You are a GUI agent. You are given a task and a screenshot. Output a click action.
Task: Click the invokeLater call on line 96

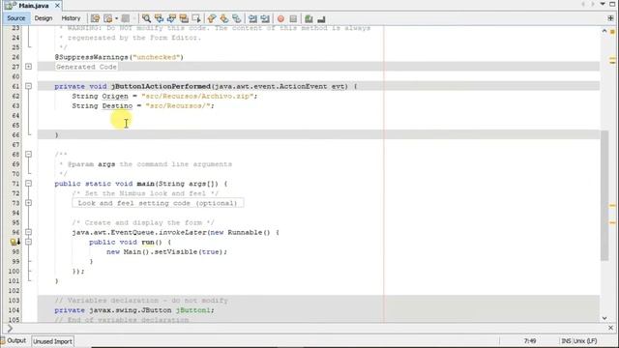coord(184,232)
